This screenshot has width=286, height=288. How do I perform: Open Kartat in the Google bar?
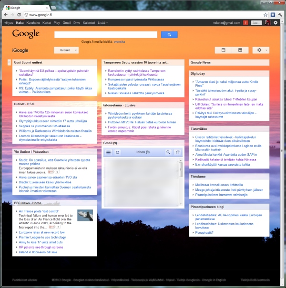(x=47, y=23)
